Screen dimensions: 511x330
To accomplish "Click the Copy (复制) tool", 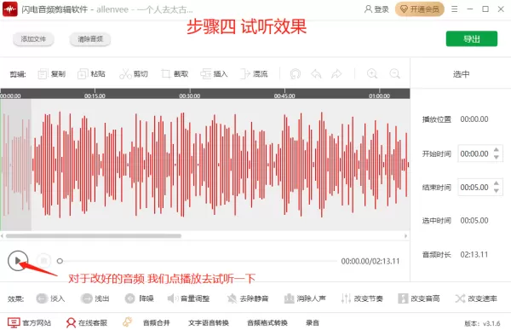I will pos(52,74).
